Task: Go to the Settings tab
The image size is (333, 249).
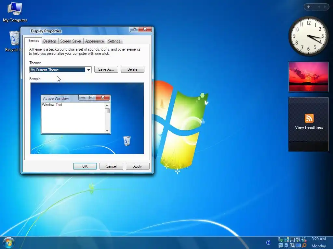Action: pos(114,41)
